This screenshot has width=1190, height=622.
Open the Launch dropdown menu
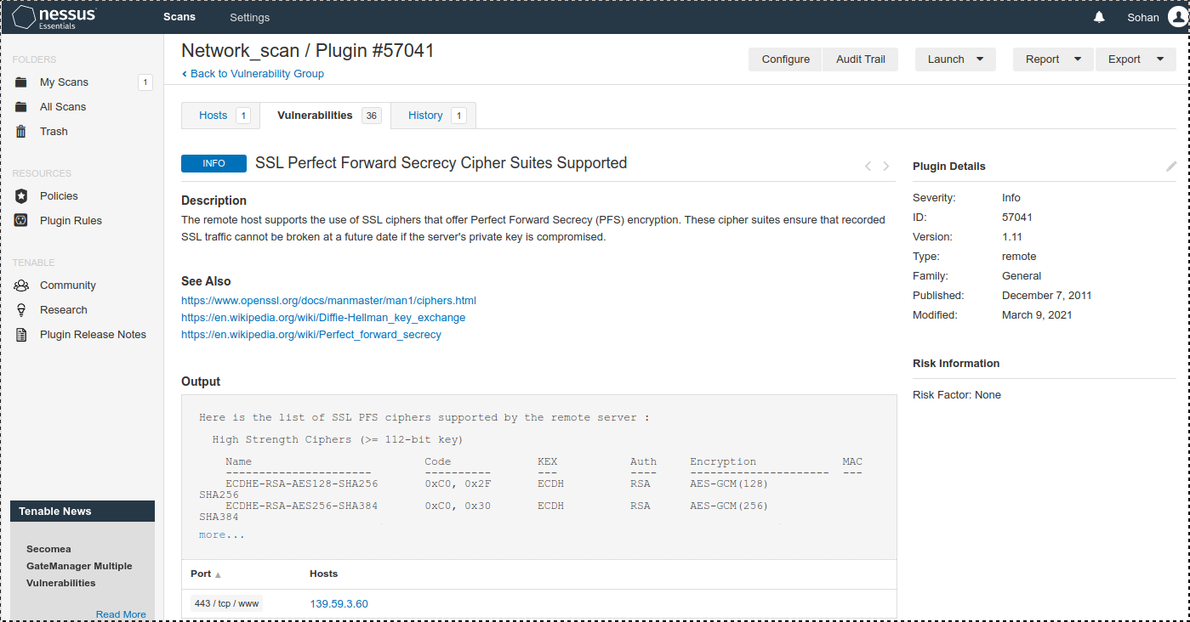(955, 59)
